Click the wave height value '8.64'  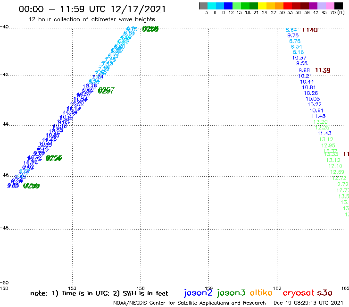coord(291,30)
